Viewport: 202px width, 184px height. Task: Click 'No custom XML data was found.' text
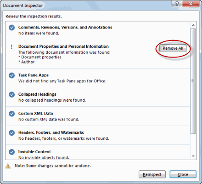click(49, 119)
